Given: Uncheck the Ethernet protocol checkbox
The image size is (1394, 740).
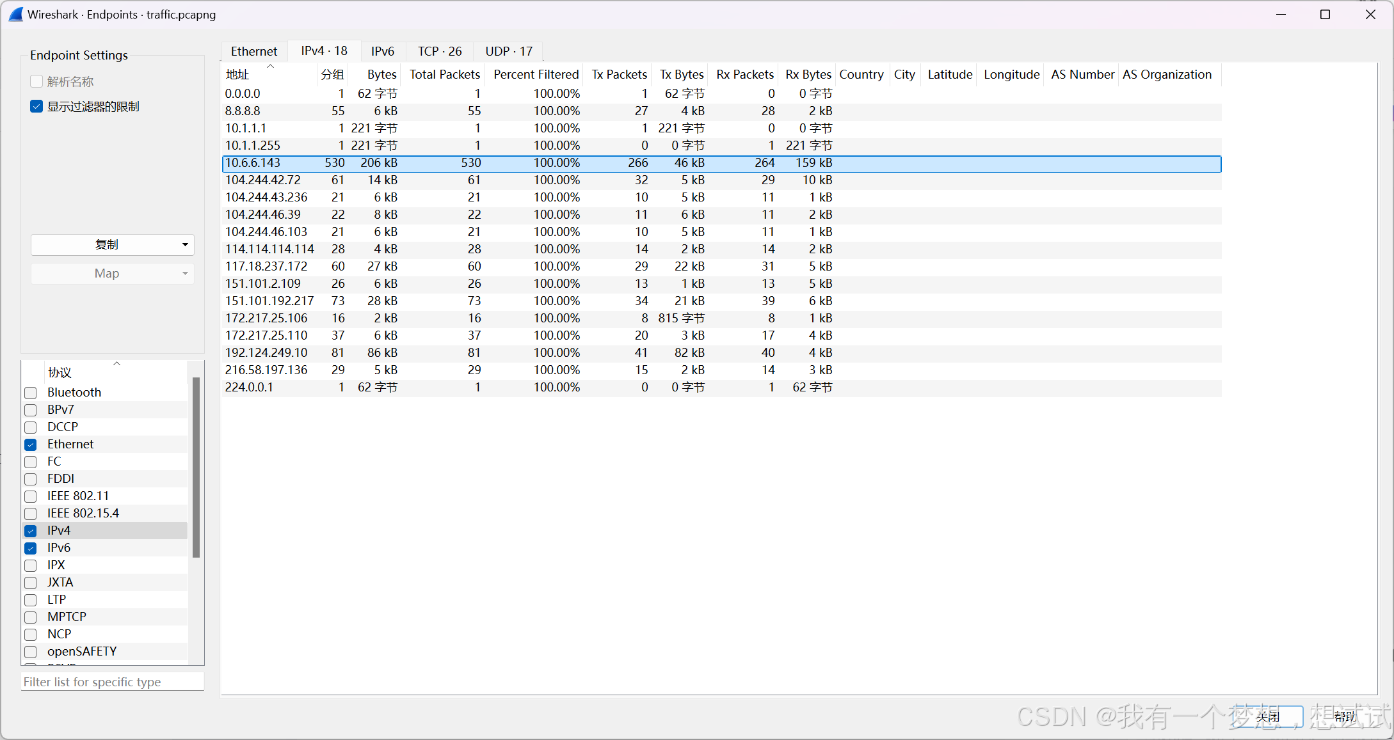Looking at the screenshot, I should tap(31, 445).
